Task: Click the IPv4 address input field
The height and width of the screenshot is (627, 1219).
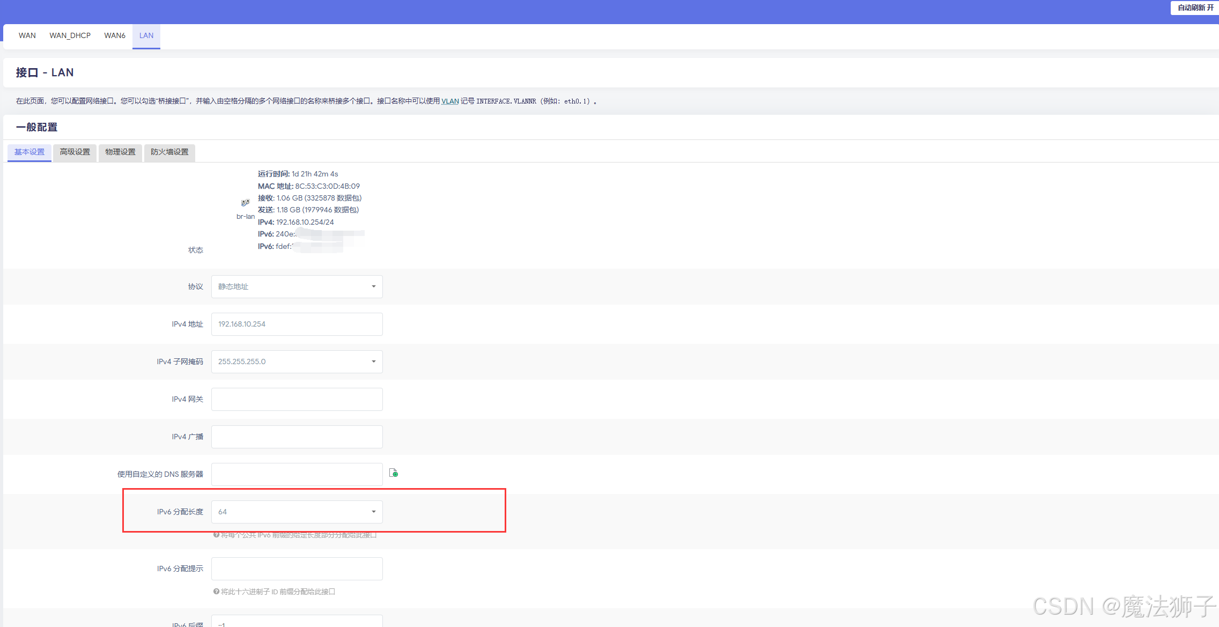Action: (x=297, y=324)
